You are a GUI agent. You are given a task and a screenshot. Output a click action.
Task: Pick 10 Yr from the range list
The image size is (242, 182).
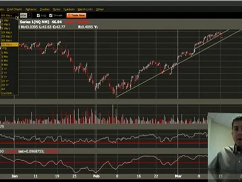9,81
